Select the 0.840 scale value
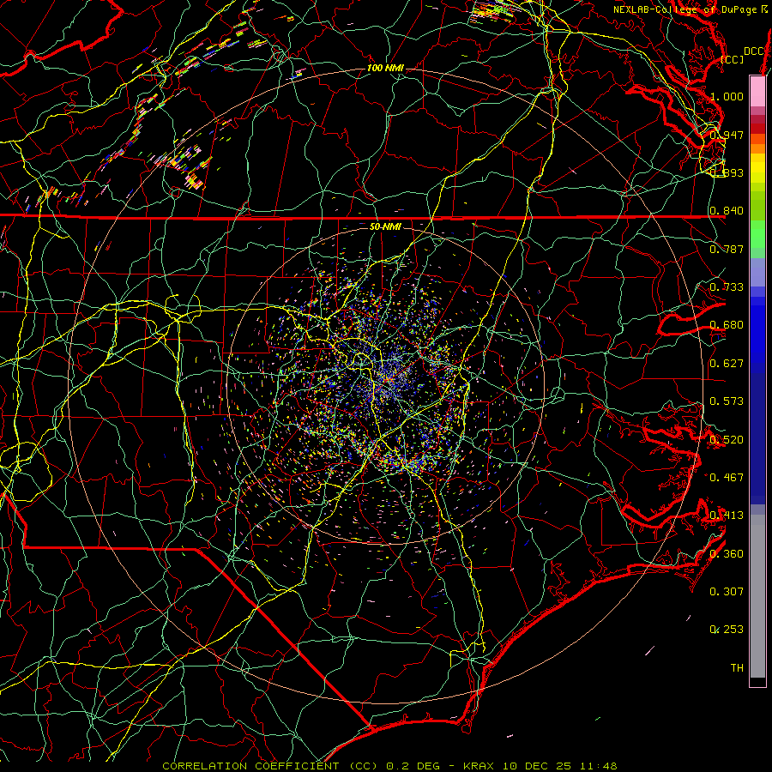Image resolution: width=772 pixels, height=772 pixels. (727, 211)
